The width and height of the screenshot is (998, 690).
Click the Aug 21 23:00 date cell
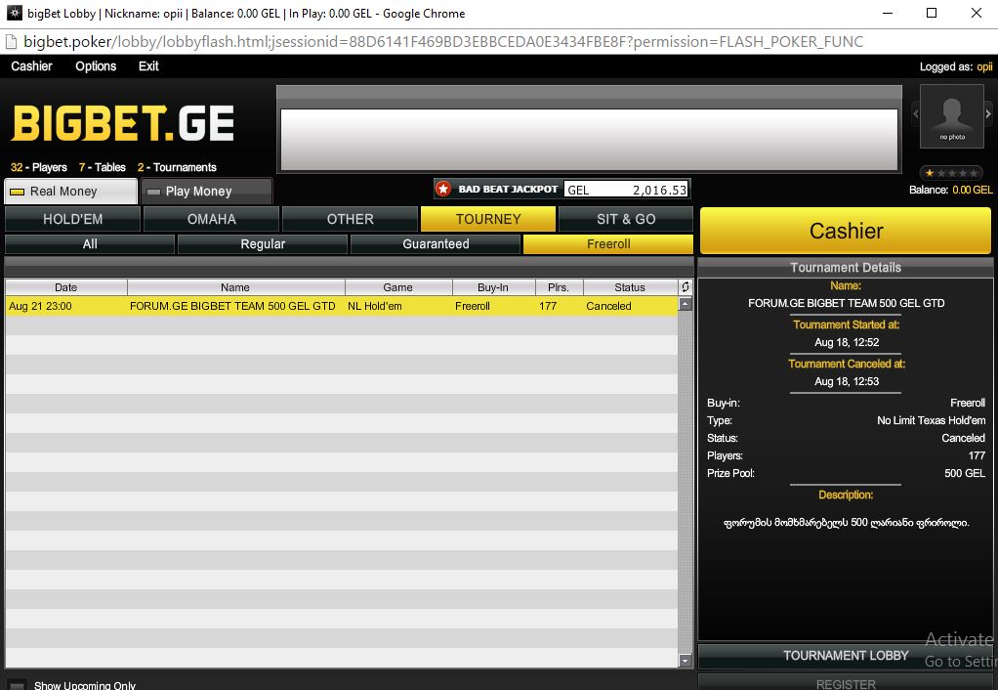coord(40,307)
